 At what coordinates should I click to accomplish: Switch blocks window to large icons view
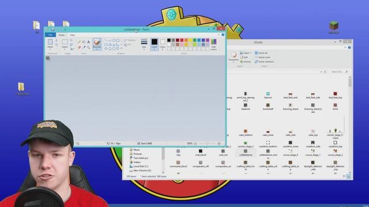click(349, 177)
